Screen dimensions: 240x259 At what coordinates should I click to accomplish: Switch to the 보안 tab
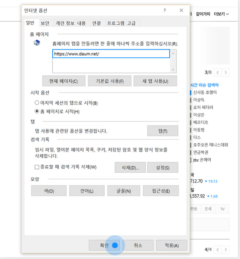pyautogui.click(x=45, y=23)
